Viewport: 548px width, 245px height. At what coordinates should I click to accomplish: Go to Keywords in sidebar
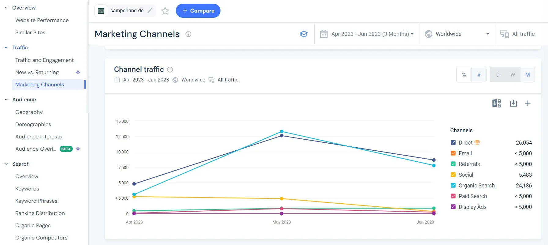pos(27,189)
